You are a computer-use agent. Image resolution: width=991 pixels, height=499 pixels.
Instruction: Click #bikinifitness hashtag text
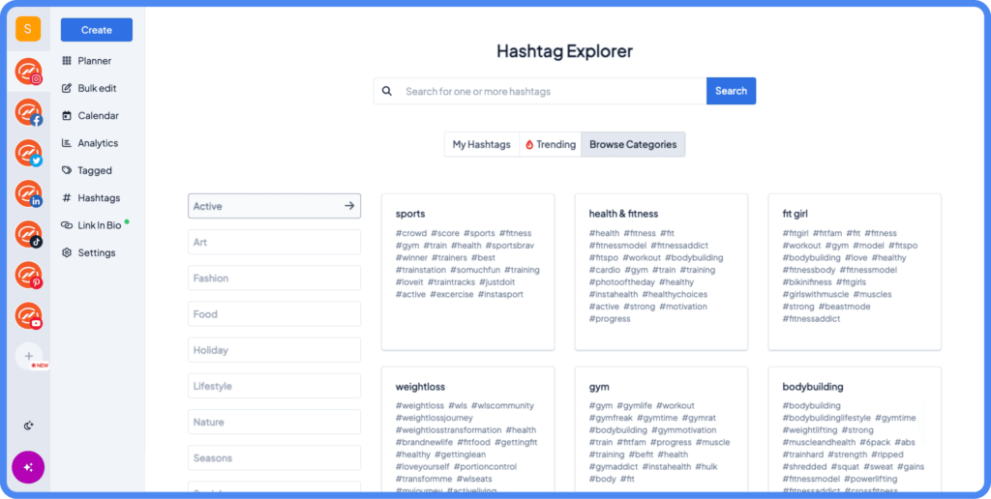click(807, 282)
